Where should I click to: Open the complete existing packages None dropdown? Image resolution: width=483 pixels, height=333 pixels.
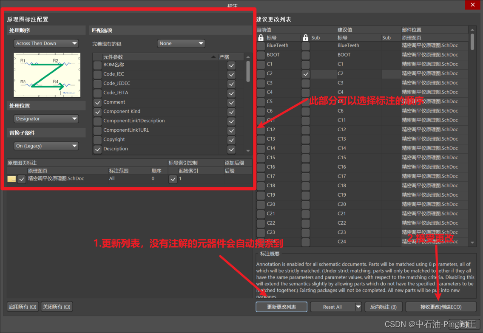click(181, 43)
